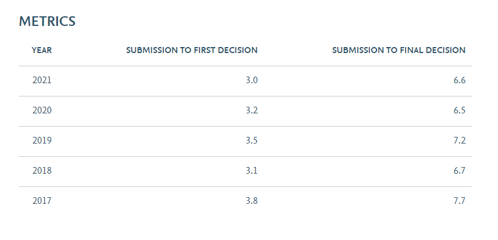Click the 3.2 first decision value
The height and width of the screenshot is (240, 498).
tap(251, 110)
